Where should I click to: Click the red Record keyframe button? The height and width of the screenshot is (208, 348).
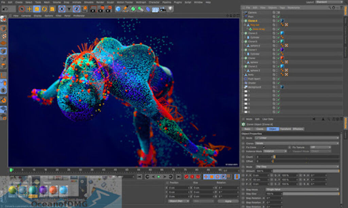click(187, 177)
